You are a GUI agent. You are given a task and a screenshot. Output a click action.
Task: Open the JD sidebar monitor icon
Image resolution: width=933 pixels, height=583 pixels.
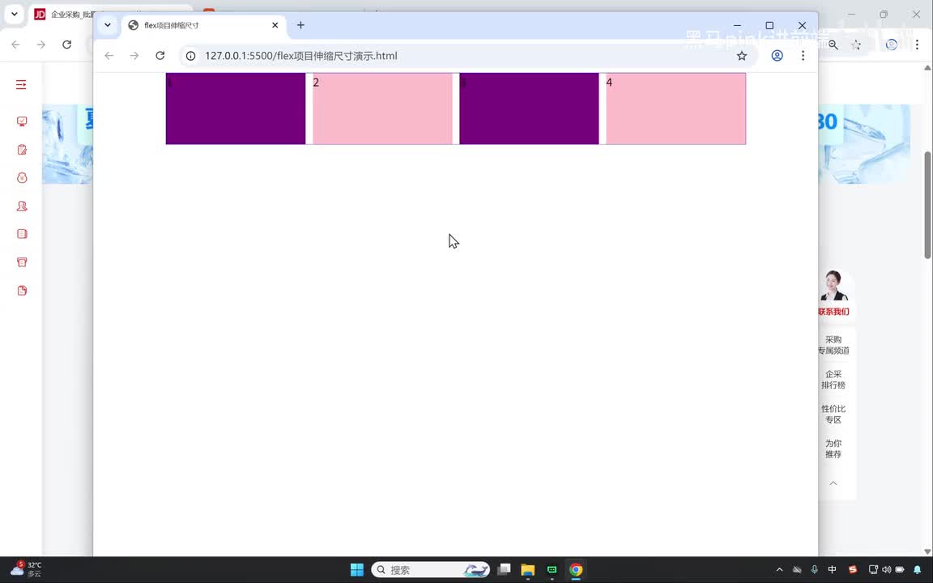[x=22, y=121]
